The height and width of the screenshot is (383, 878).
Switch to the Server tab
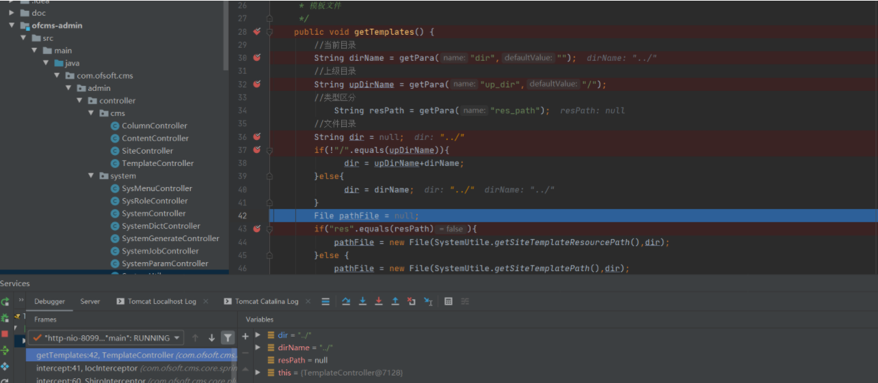pyautogui.click(x=90, y=301)
